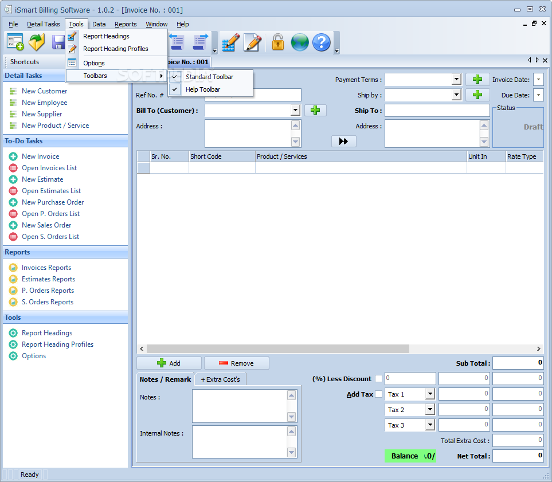
Task: Click the New Customer list icon
Action: 13,91
